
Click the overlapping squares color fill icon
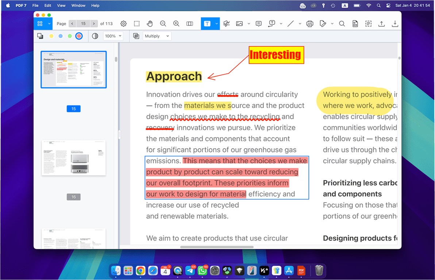pos(40,36)
